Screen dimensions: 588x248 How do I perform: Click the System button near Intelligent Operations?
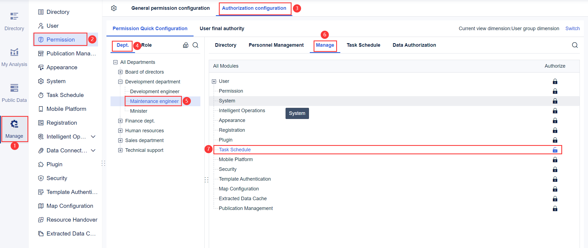click(297, 113)
